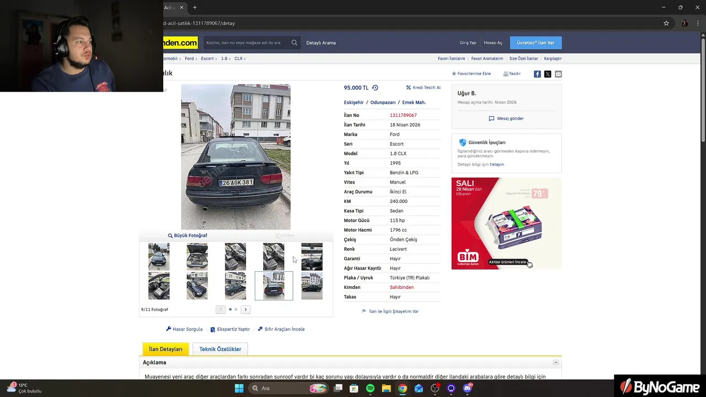This screenshot has width=706, height=397.
Task: Click Ücretsiz İlan Ver button
Action: pos(536,42)
